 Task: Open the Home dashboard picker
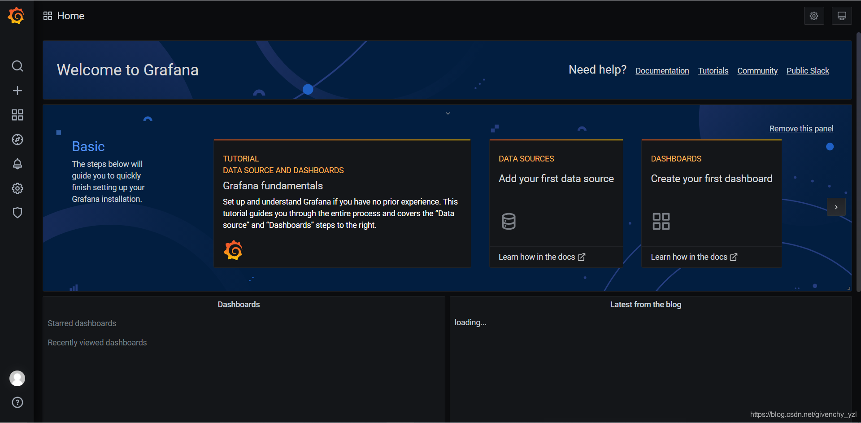70,16
